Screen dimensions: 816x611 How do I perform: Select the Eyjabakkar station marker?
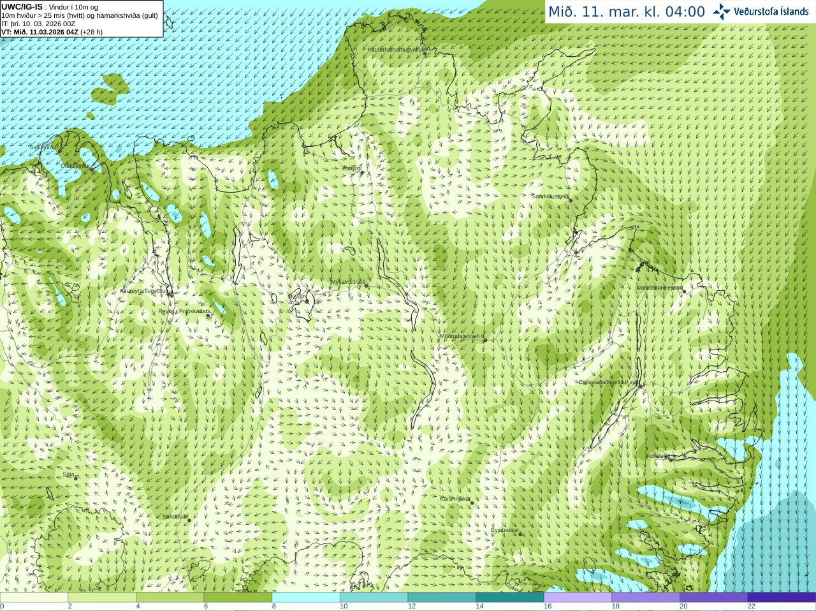pos(521,534)
